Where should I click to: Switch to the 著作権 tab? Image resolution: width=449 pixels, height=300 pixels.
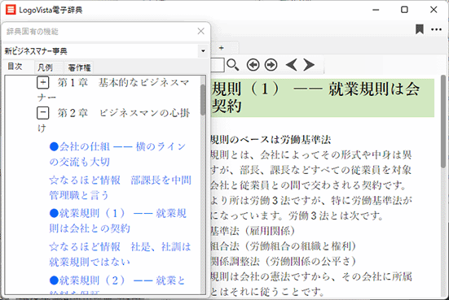tap(79, 67)
